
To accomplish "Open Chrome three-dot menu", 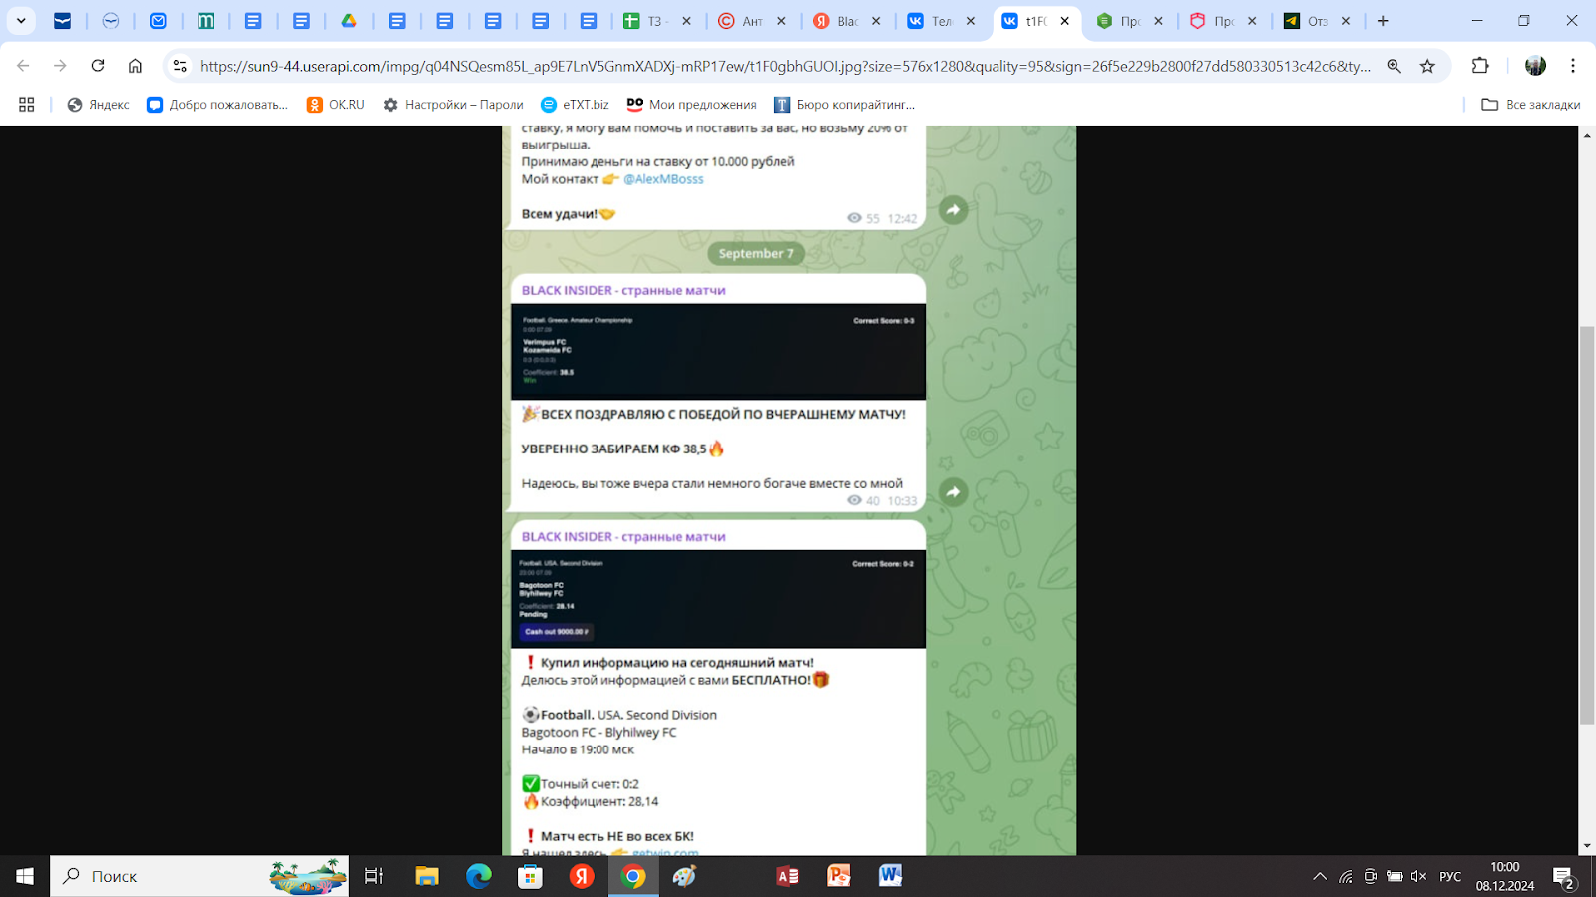I will click(x=1573, y=66).
